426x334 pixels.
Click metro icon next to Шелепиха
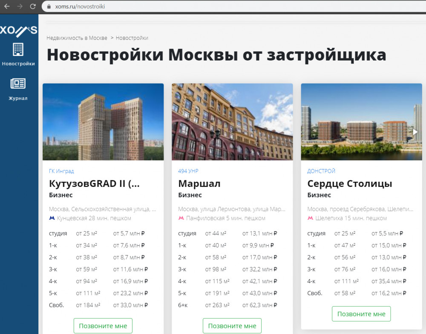tap(310, 218)
